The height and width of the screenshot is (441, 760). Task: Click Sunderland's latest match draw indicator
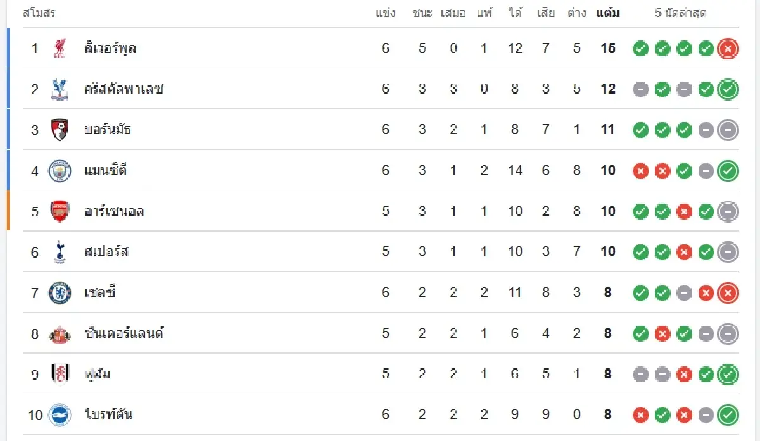[x=728, y=333]
